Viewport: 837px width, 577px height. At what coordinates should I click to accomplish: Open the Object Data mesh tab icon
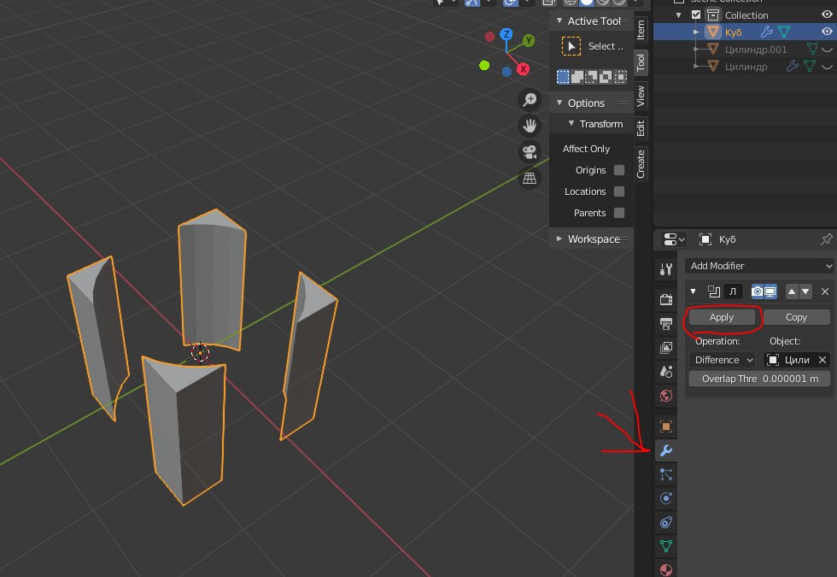665,546
